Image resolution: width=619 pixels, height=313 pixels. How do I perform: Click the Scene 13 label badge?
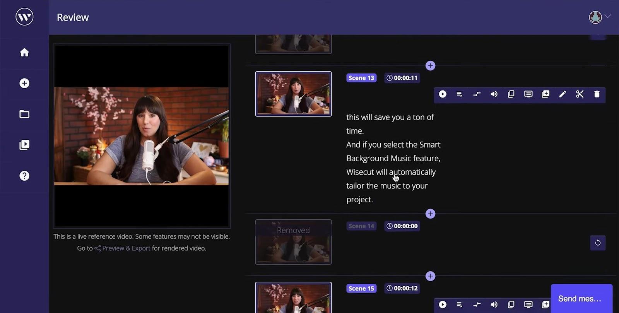(x=361, y=78)
